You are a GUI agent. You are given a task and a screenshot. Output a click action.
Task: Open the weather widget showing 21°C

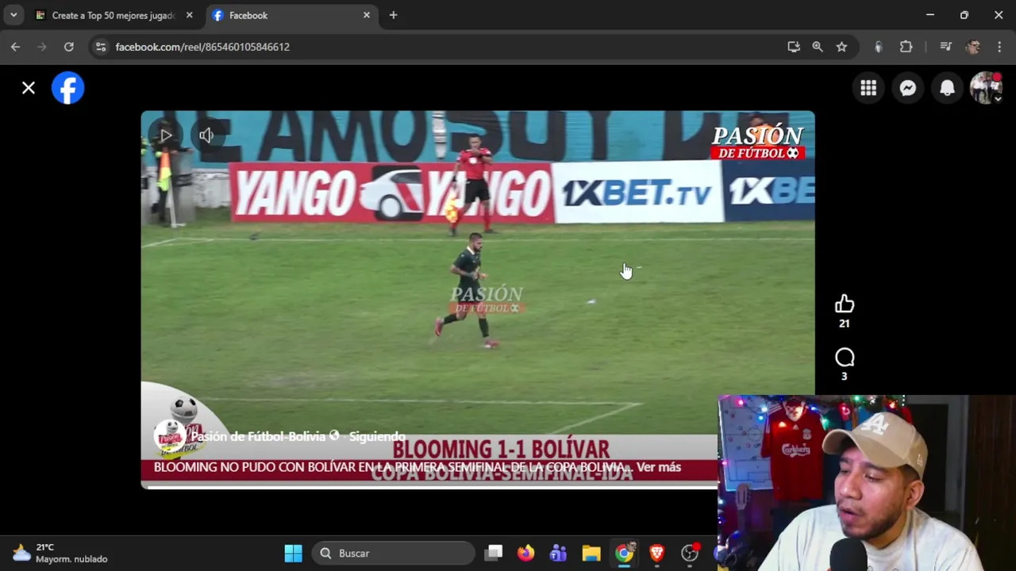tap(60, 554)
